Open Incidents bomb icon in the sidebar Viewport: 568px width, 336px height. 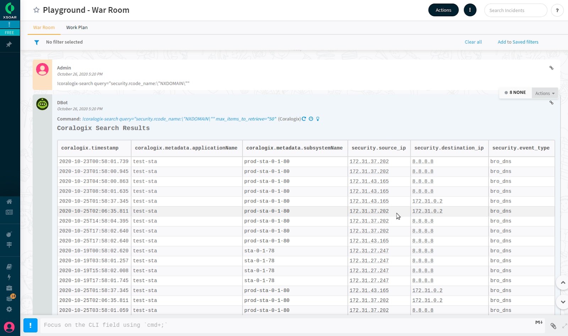click(9, 234)
